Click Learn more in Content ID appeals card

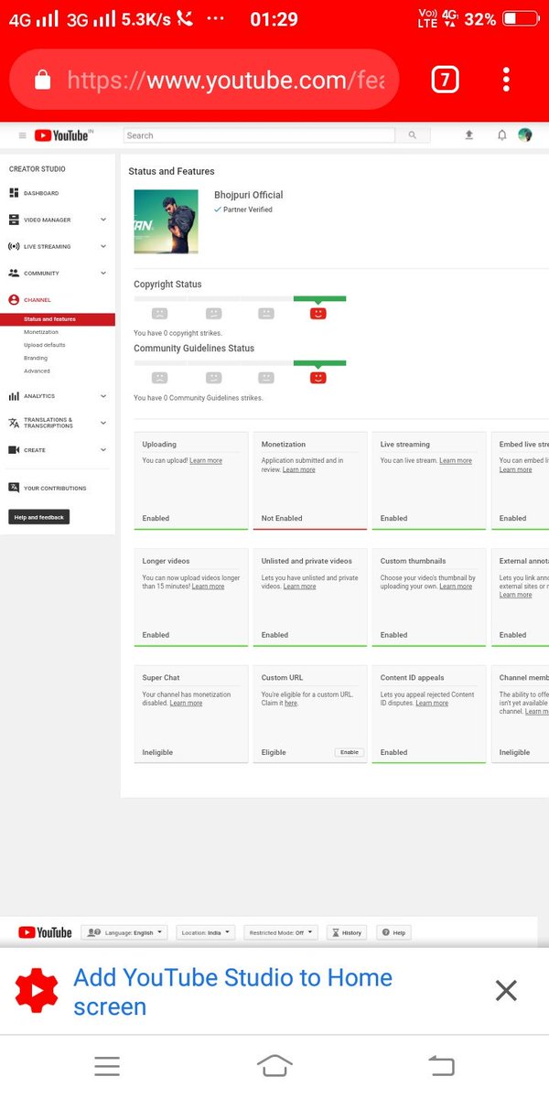[x=432, y=703]
